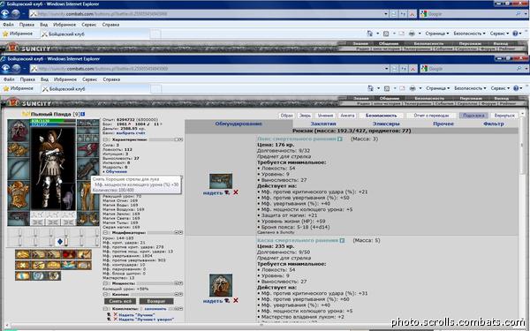Click the Отчет о переводах button

tap(431, 116)
